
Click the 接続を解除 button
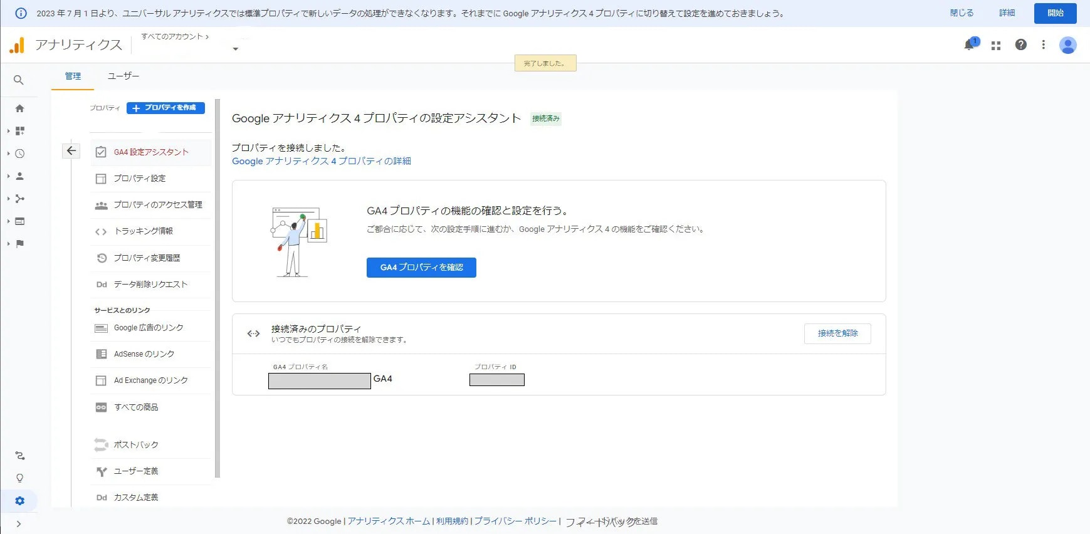point(837,333)
